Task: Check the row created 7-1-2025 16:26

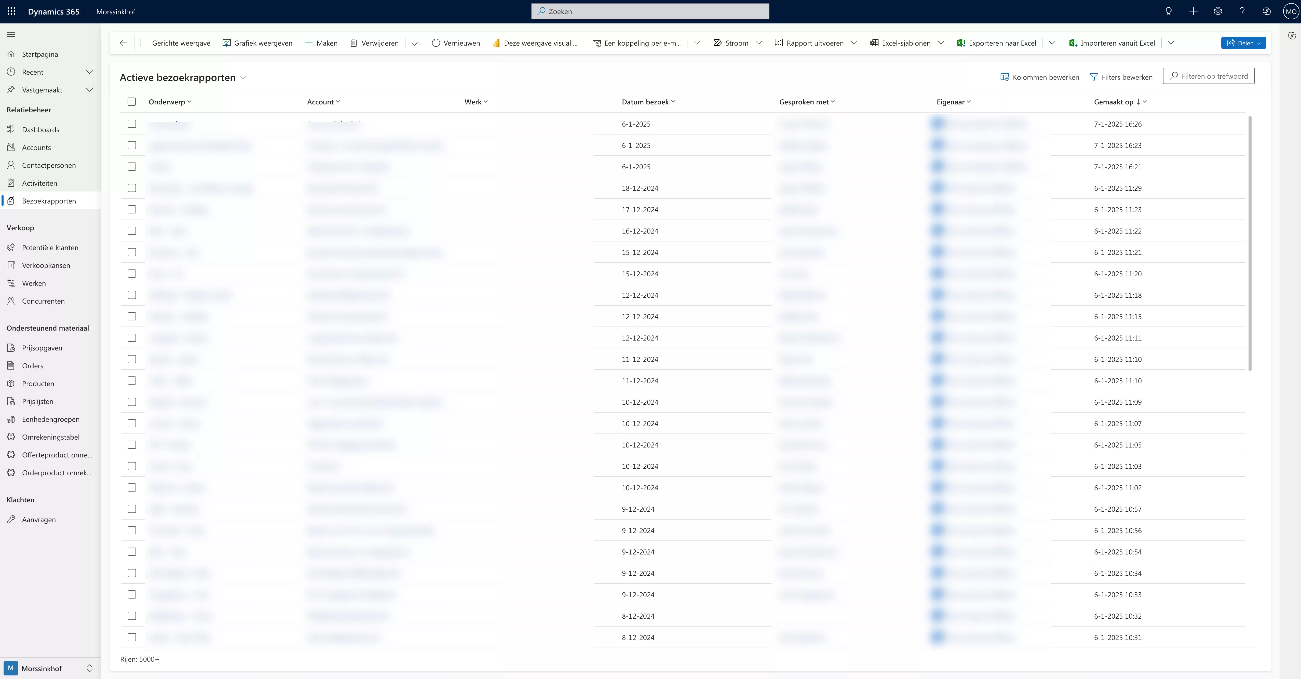Action: click(132, 124)
